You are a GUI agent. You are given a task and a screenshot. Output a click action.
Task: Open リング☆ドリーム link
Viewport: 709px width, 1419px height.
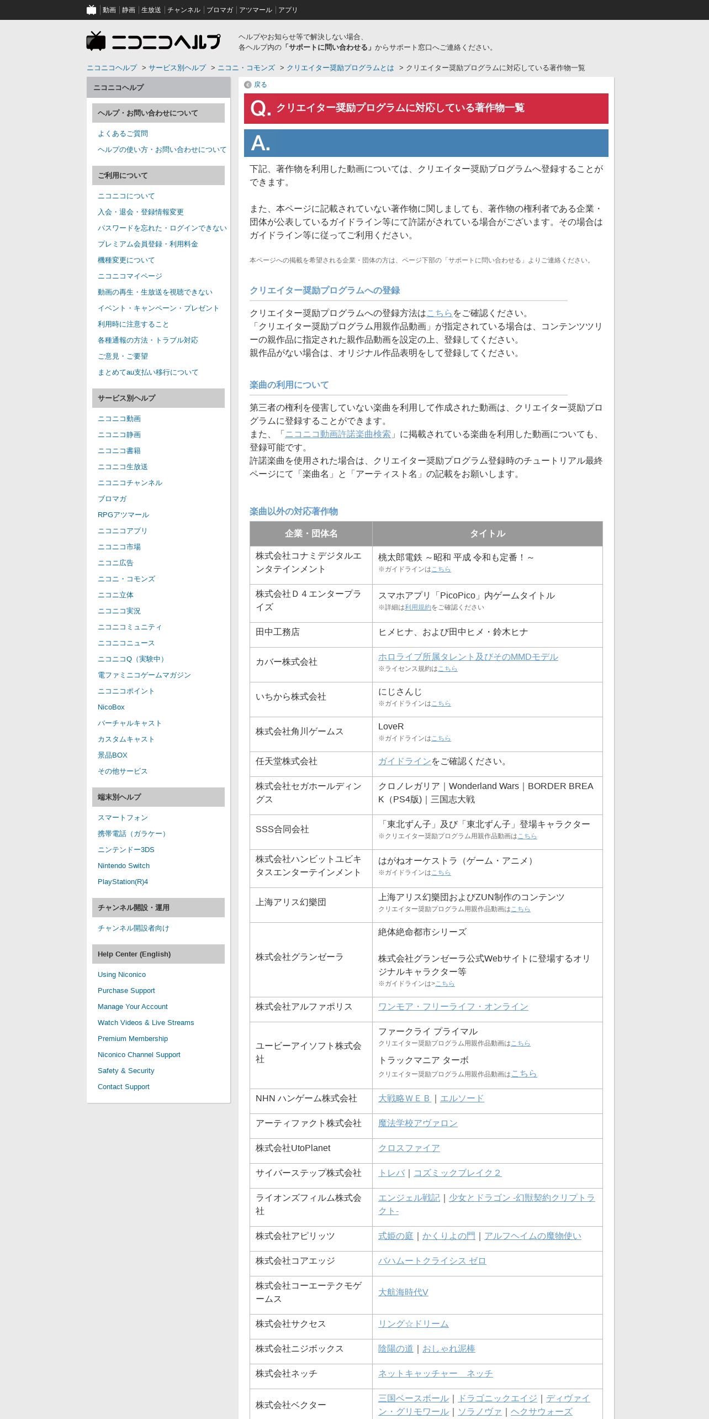(x=414, y=1324)
